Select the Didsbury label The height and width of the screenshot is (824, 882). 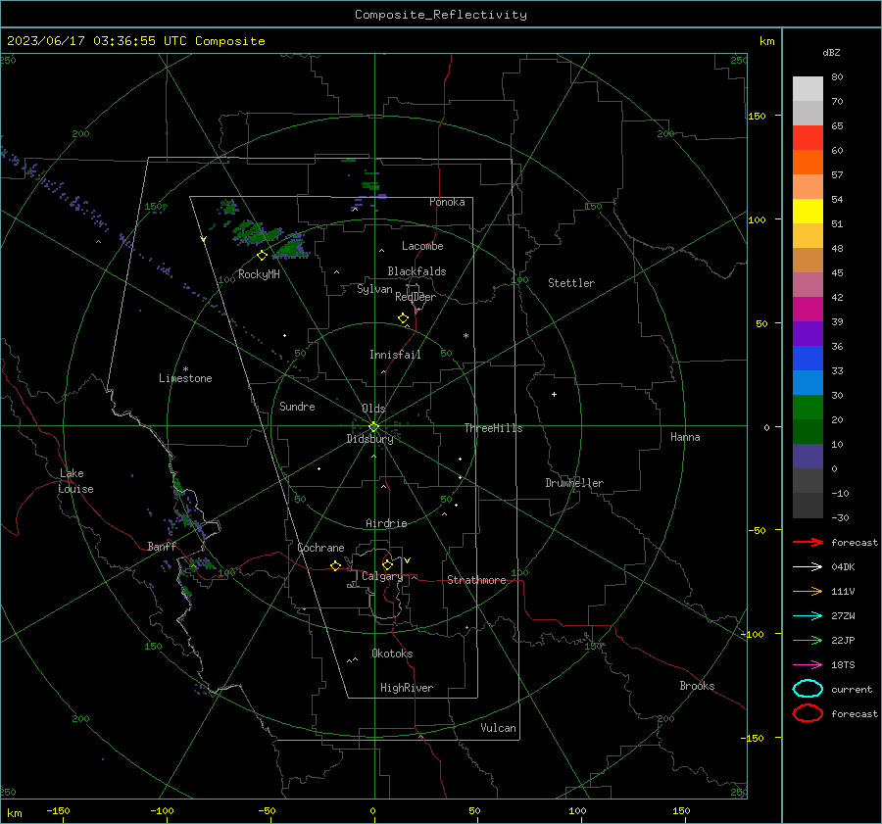click(x=369, y=439)
